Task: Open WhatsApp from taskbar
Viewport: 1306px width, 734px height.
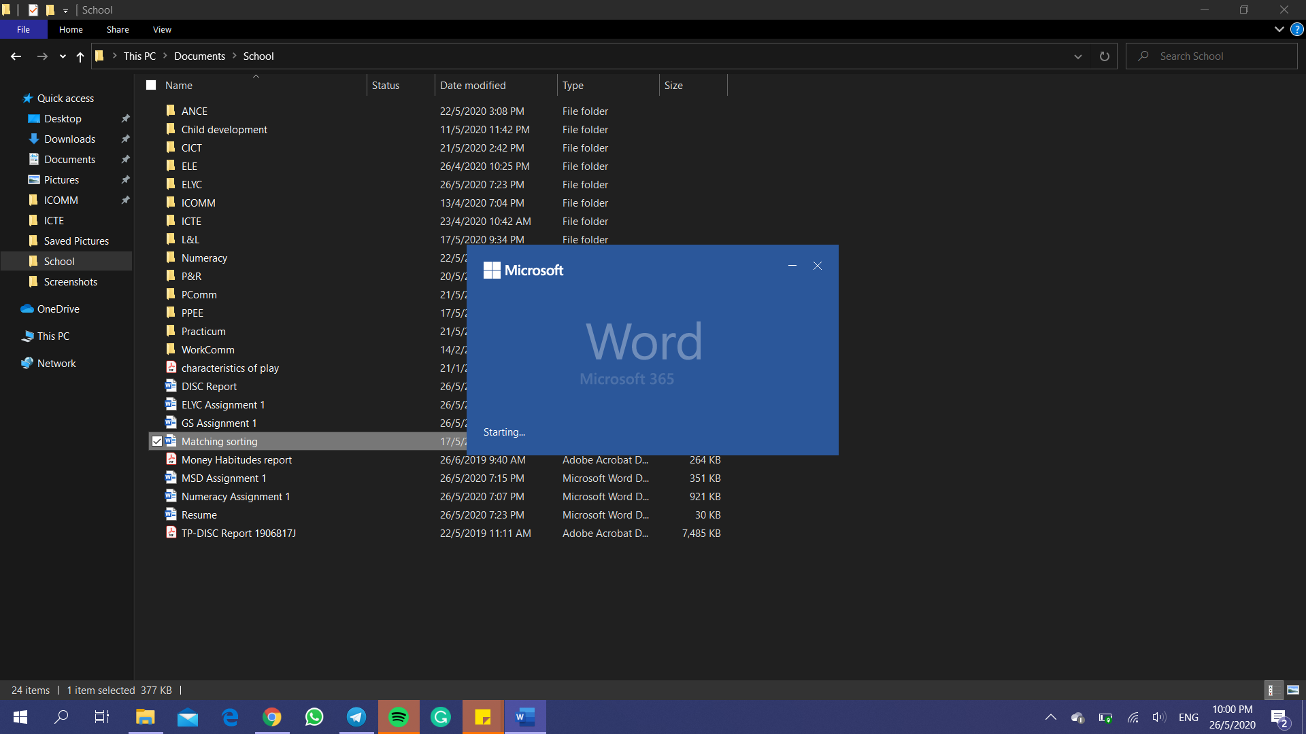Action: [x=314, y=717]
